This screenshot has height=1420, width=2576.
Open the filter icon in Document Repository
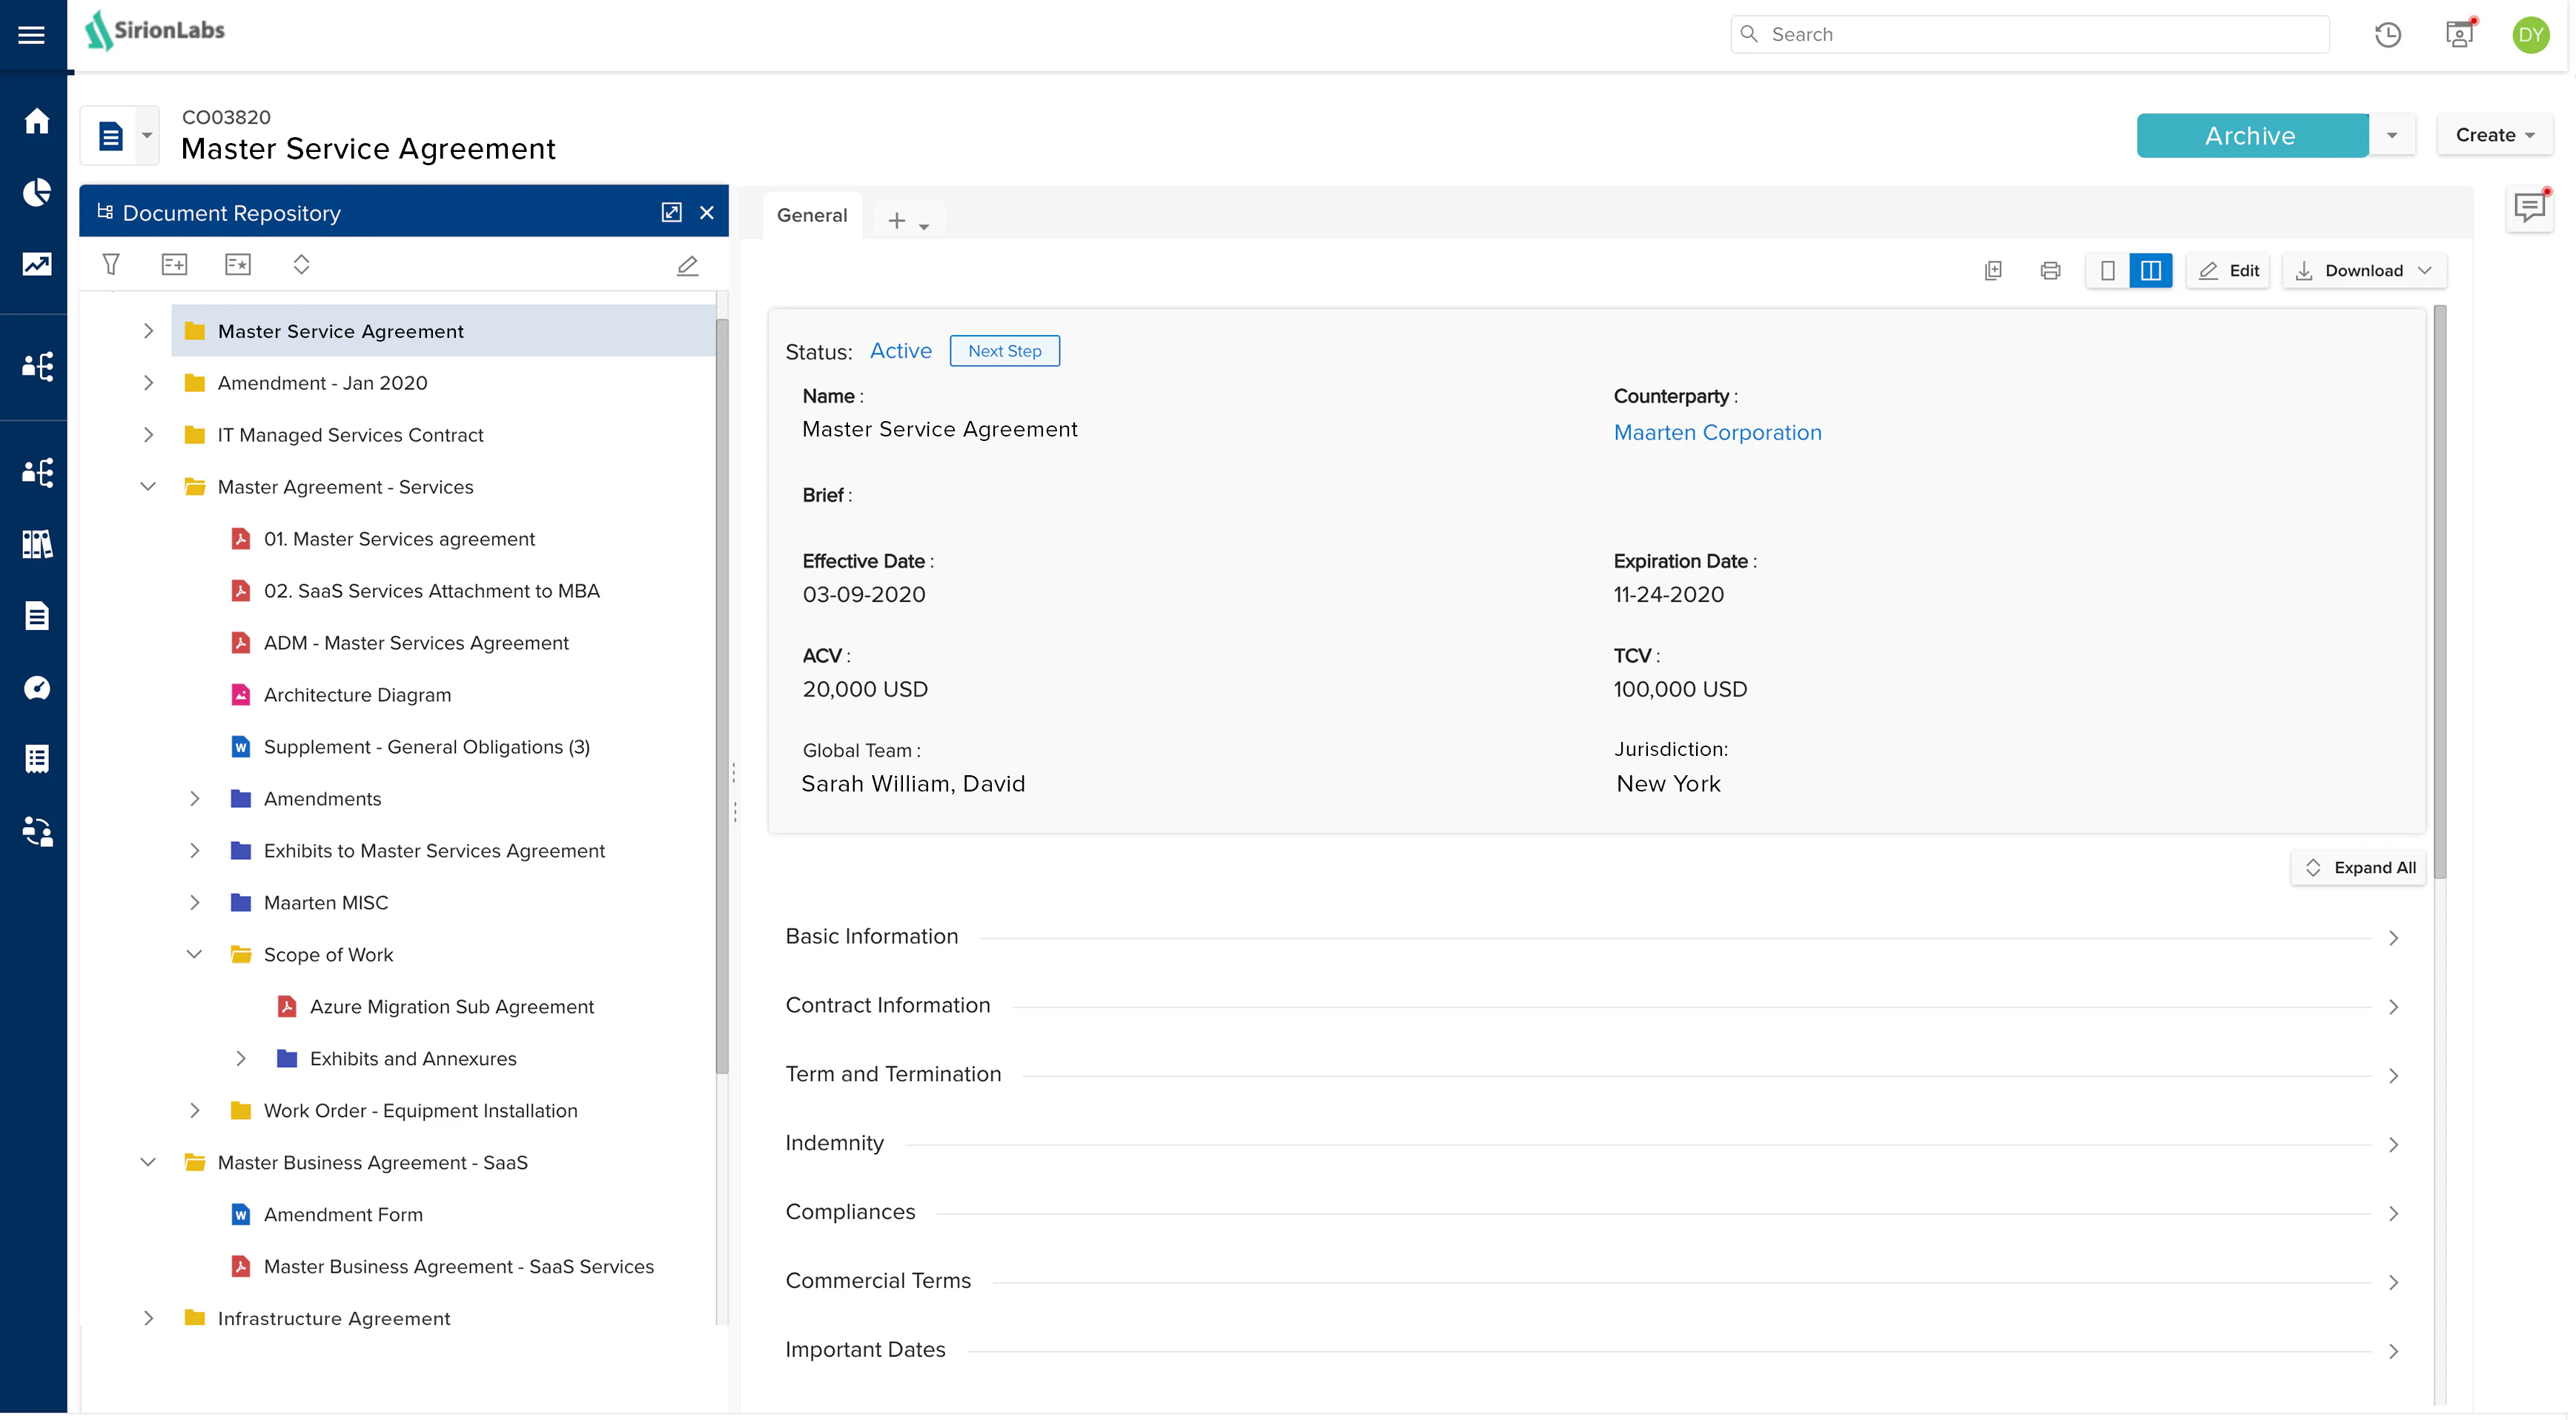[111, 264]
